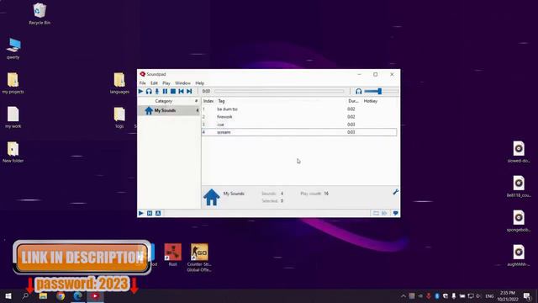Select the 'aughhhhh...' audio file on desktop
Viewport: 538px width, 303px height.
[519, 254]
